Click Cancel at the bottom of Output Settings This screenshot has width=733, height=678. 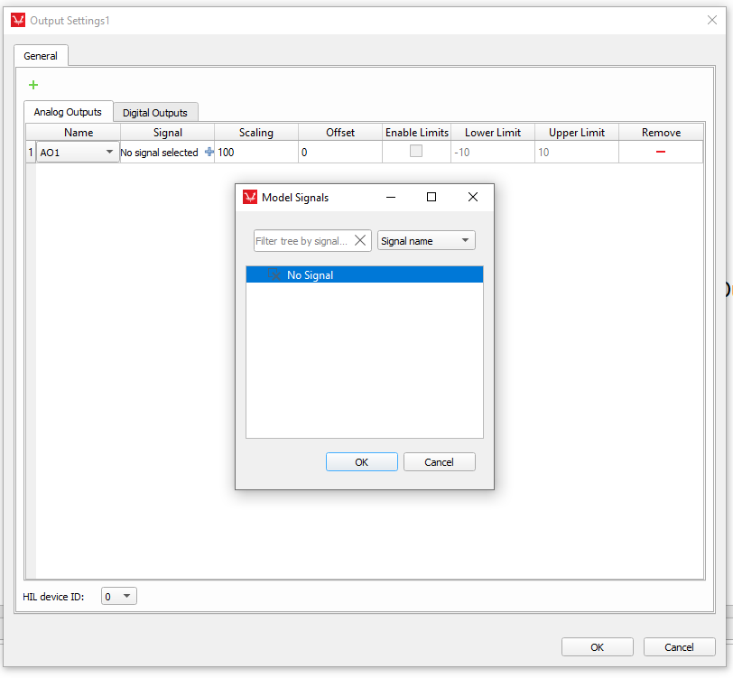679,646
